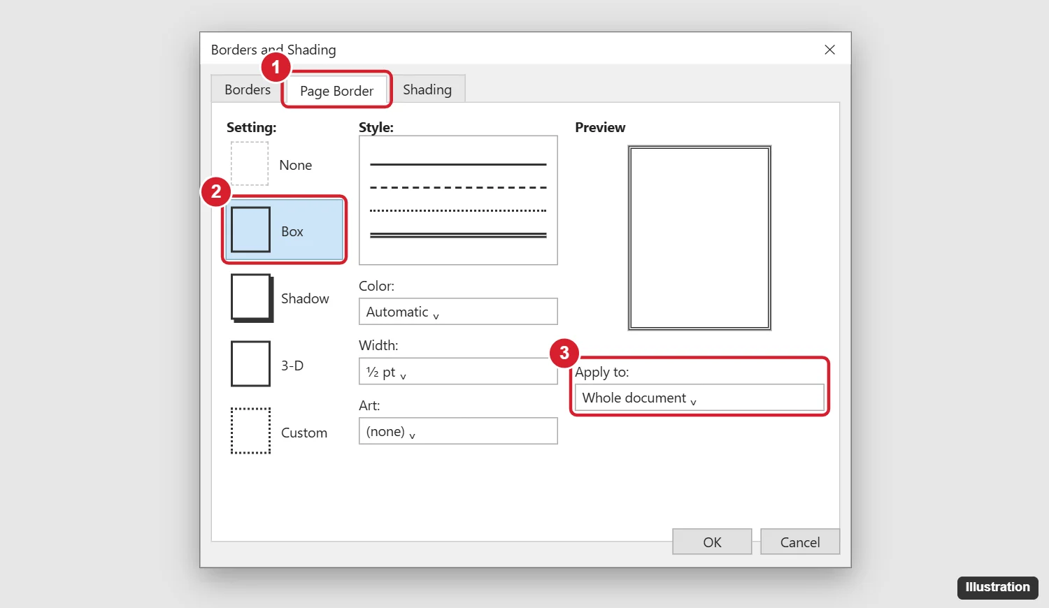Viewport: 1049px width, 608px height.
Task: Click the Shadow setting label
Action: (x=305, y=298)
